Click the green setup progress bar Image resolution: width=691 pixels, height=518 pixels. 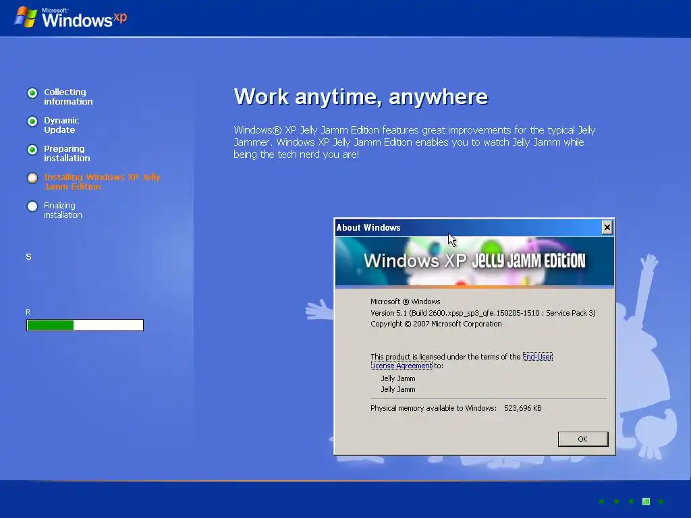pyautogui.click(x=85, y=325)
